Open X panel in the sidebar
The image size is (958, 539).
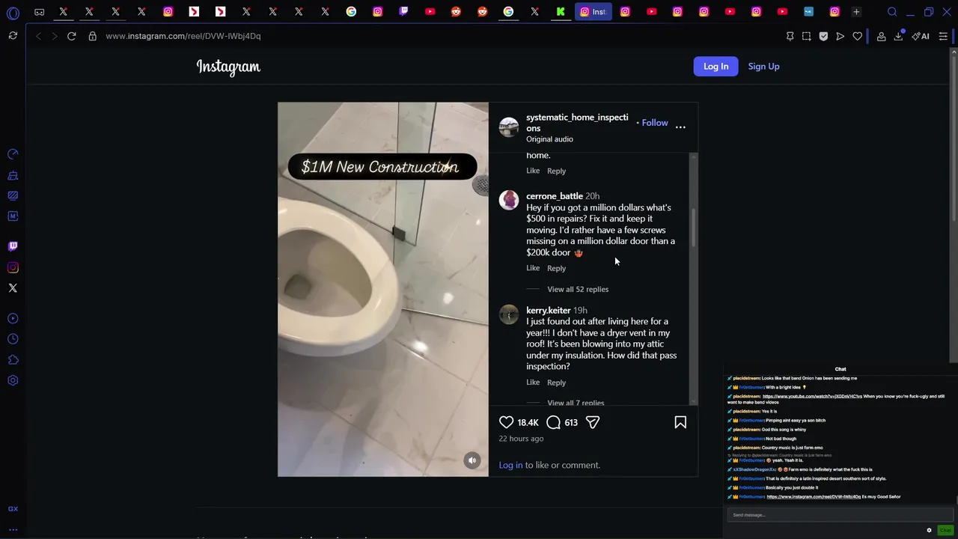pyautogui.click(x=13, y=287)
